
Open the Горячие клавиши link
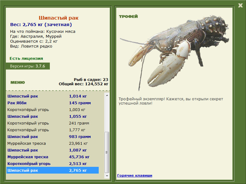tap(135, 175)
